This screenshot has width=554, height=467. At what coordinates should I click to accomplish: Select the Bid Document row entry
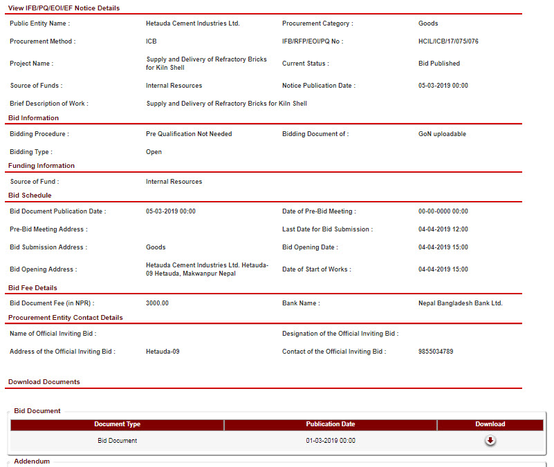(x=117, y=441)
